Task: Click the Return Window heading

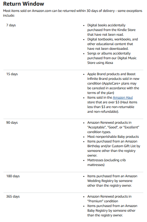Action: click(23, 4)
